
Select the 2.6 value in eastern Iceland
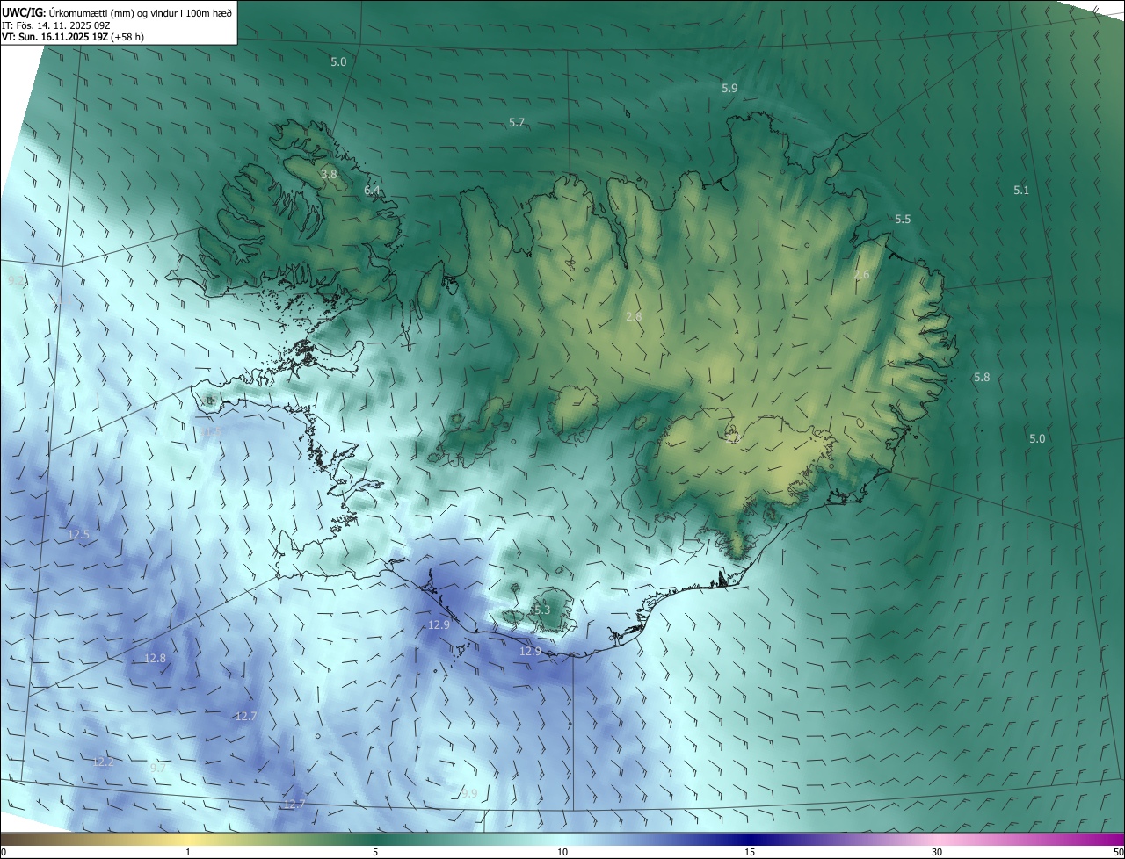(861, 275)
